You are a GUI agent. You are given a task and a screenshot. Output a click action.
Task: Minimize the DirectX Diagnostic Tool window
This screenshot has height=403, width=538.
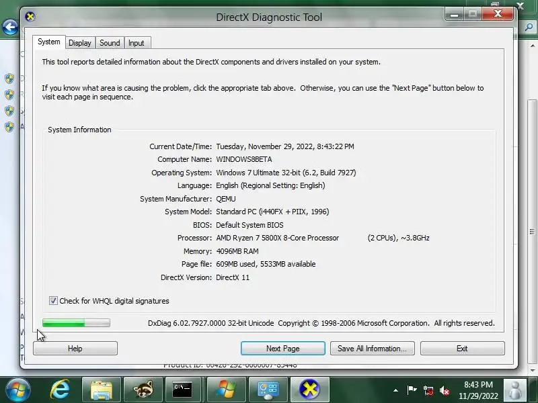coord(455,15)
